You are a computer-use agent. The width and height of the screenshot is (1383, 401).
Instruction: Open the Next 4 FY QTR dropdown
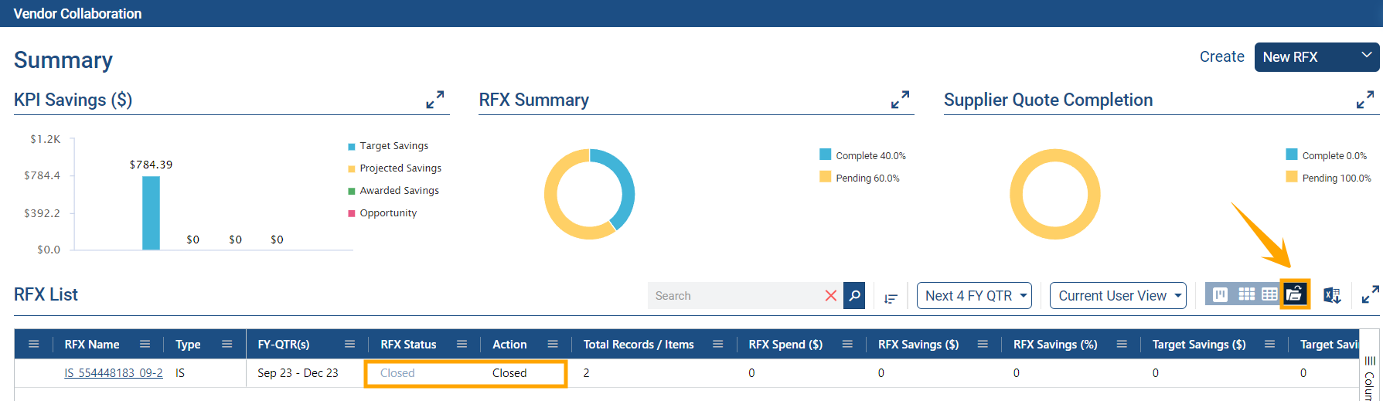pos(974,296)
